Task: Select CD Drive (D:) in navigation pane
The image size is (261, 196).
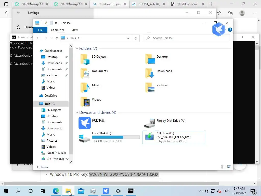Action: 55,159
